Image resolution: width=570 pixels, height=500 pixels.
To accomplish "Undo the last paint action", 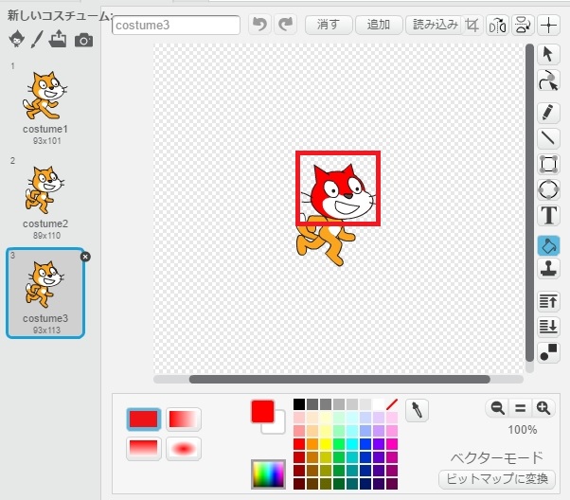I will [x=259, y=25].
